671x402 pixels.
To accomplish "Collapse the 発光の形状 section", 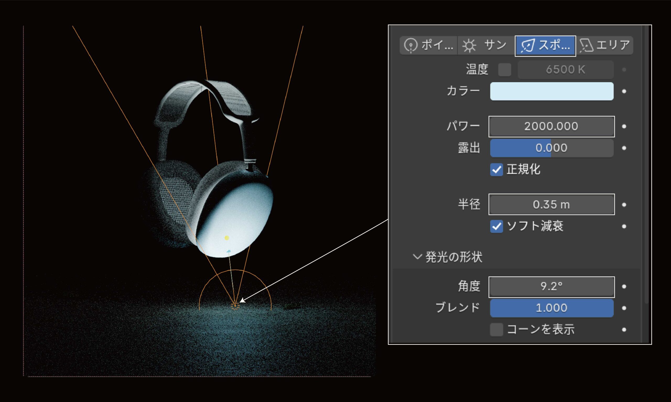I will pos(418,257).
